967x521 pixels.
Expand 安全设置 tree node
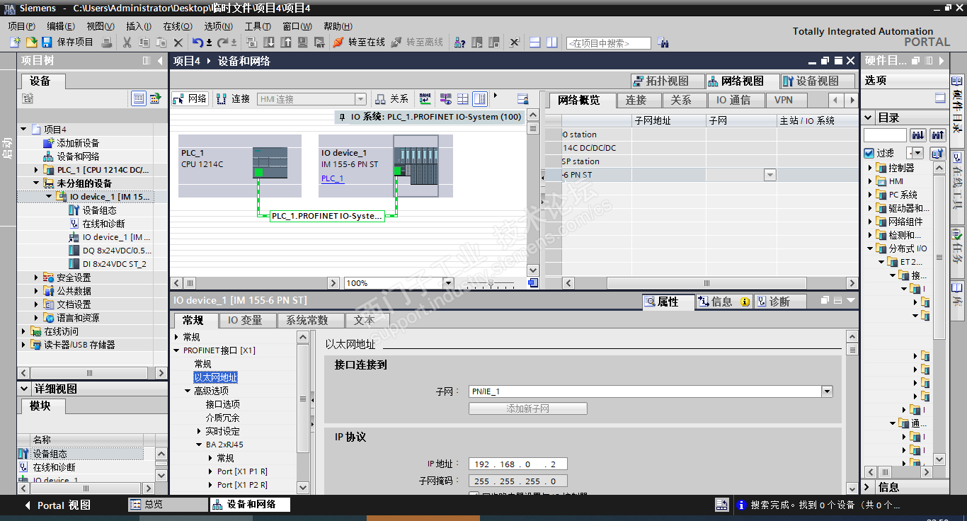coord(37,277)
